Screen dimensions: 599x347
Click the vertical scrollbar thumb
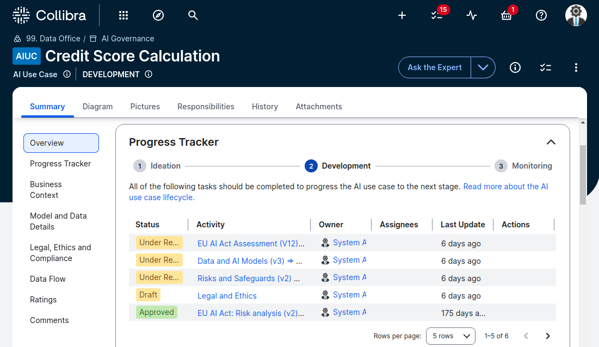click(x=583, y=175)
